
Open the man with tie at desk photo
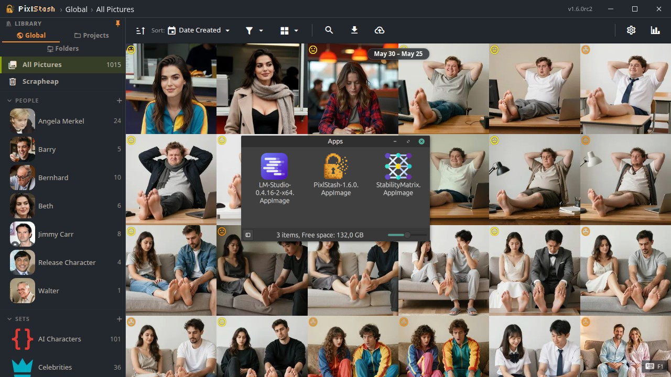(625, 89)
